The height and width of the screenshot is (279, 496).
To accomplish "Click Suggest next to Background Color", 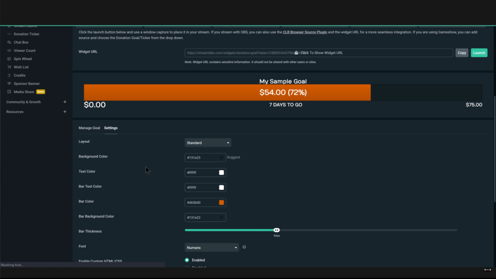I will pyautogui.click(x=233, y=157).
